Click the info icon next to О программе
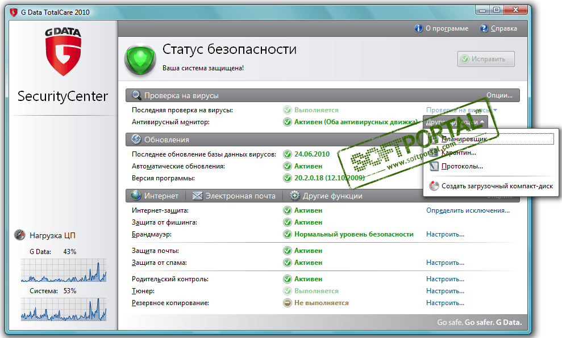 pyautogui.click(x=418, y=28)
